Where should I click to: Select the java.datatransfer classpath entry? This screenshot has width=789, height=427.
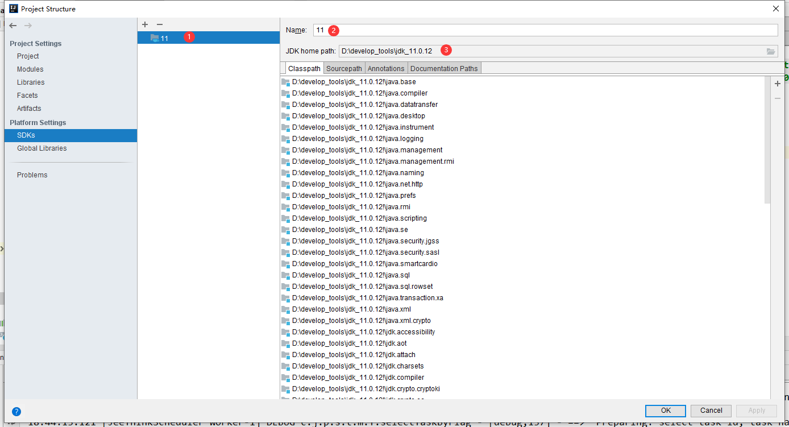[359, 105]
